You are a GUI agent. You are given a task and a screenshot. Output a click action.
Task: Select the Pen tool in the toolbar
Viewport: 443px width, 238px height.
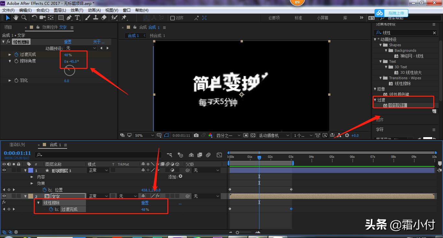69,17
